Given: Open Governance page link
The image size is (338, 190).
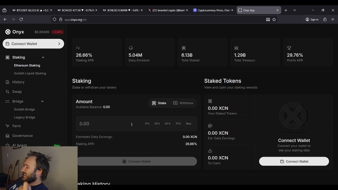Looking at the screenshot, I should (x=22, y=136).
